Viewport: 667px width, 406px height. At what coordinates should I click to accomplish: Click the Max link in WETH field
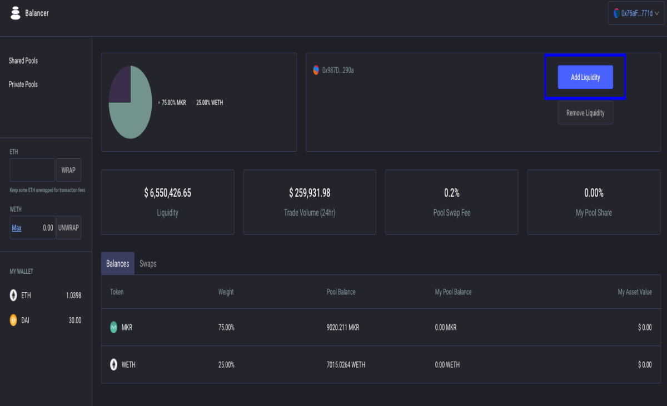[x=17, y=228]
